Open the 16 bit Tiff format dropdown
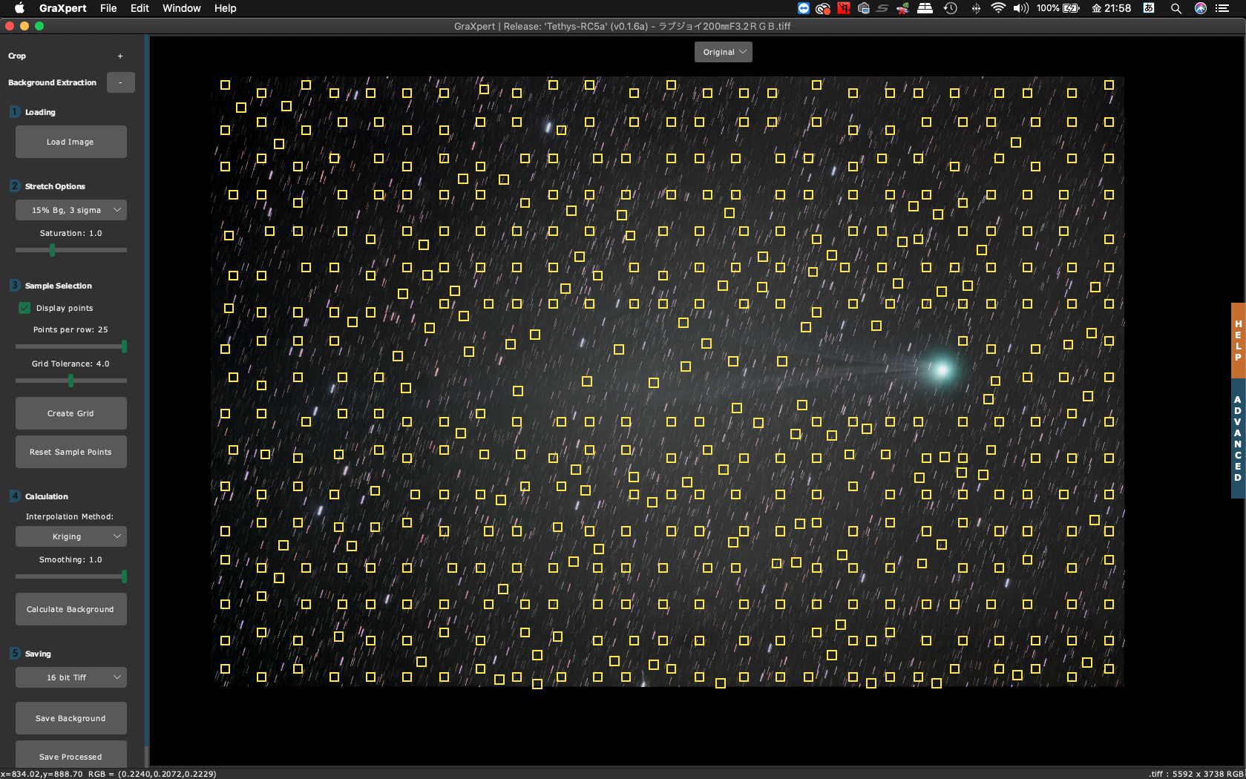 (x=71, y=677)
